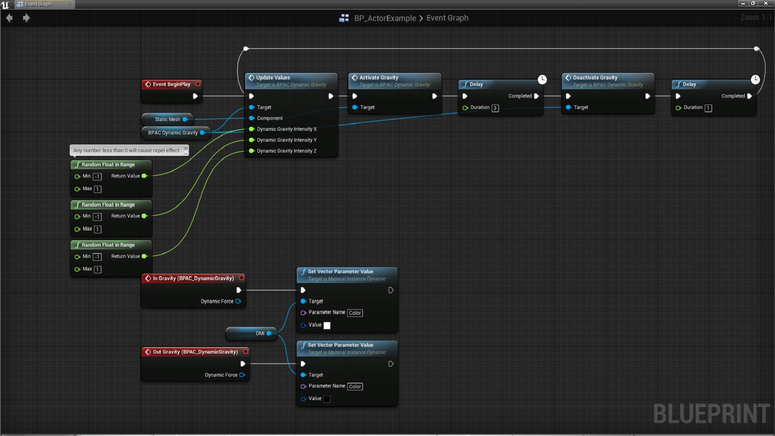Click the red error square on Event BeginPlay

point(198,83)
